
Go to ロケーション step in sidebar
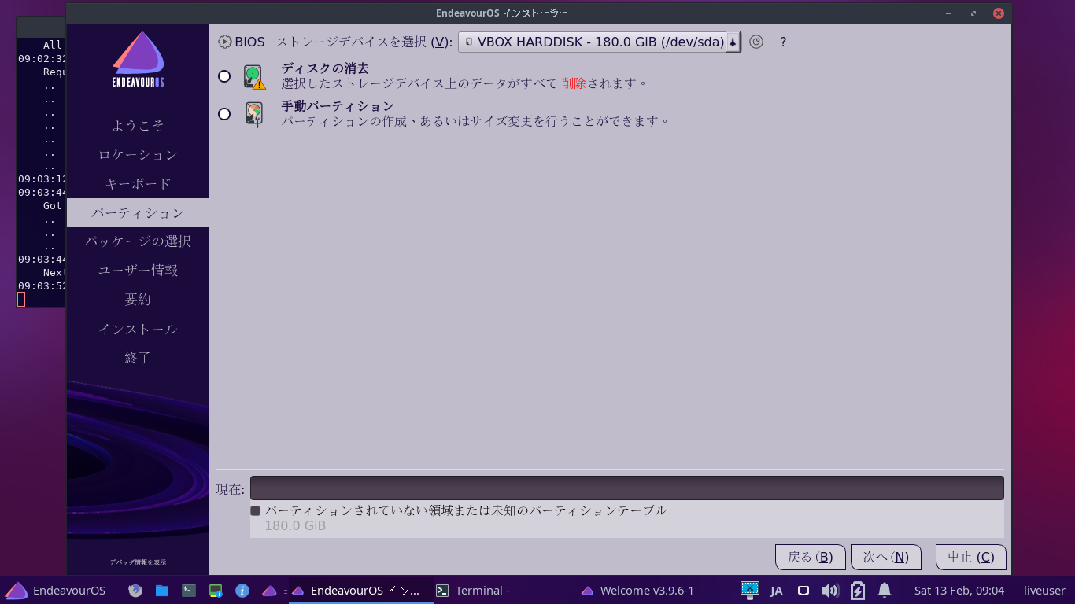[138, 155]
